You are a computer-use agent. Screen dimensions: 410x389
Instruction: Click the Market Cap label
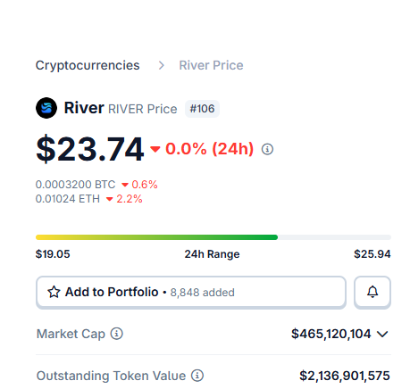(x=71, y=334)
